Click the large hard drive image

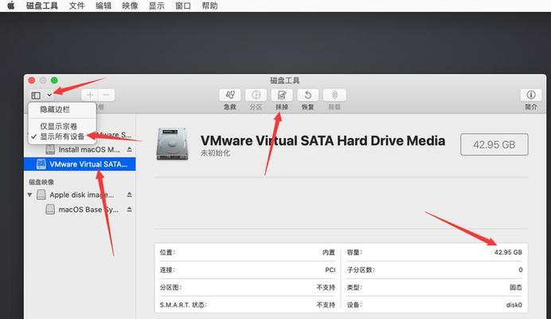coord(172,144)
